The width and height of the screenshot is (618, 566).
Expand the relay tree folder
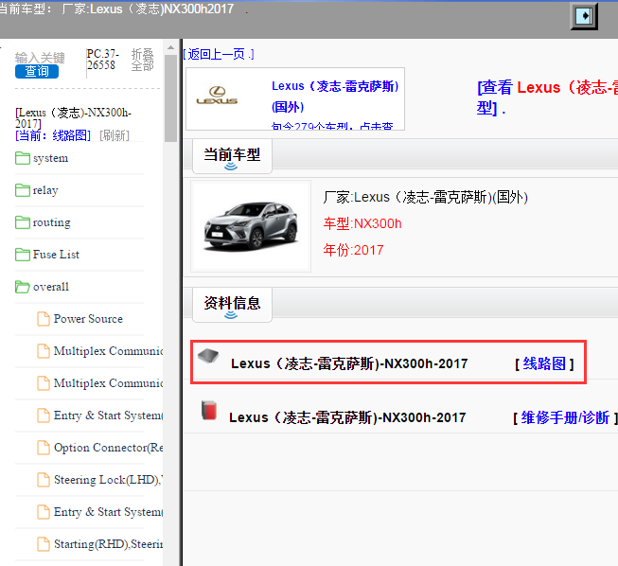coord(45,190)
